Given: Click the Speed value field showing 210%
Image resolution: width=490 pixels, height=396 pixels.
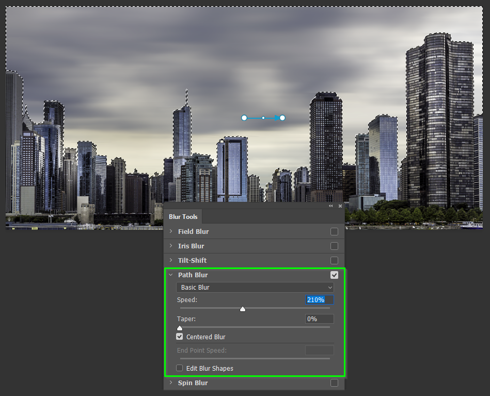Looking at the screenshot, I should (x=320, y=300).
